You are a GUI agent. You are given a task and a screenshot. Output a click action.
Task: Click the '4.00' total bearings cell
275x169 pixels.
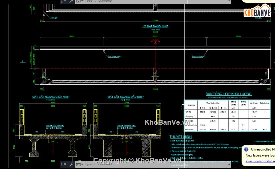[265, 129]
